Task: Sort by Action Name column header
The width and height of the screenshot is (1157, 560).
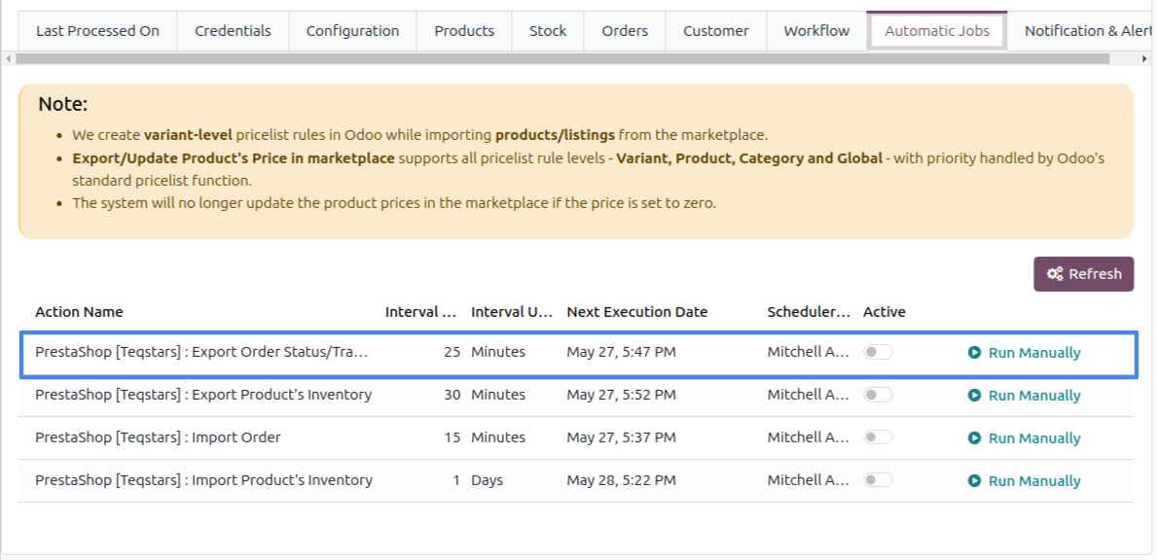Action: point(79,312)
